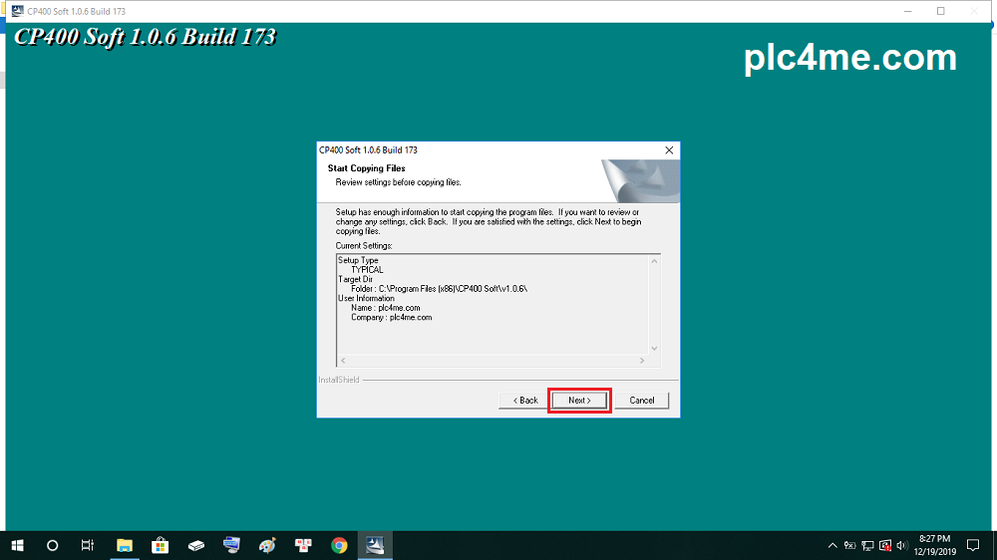Screen dimensions: 997x560
Task: Open Cortana search circle on taskbar
Action: [53, 545]
